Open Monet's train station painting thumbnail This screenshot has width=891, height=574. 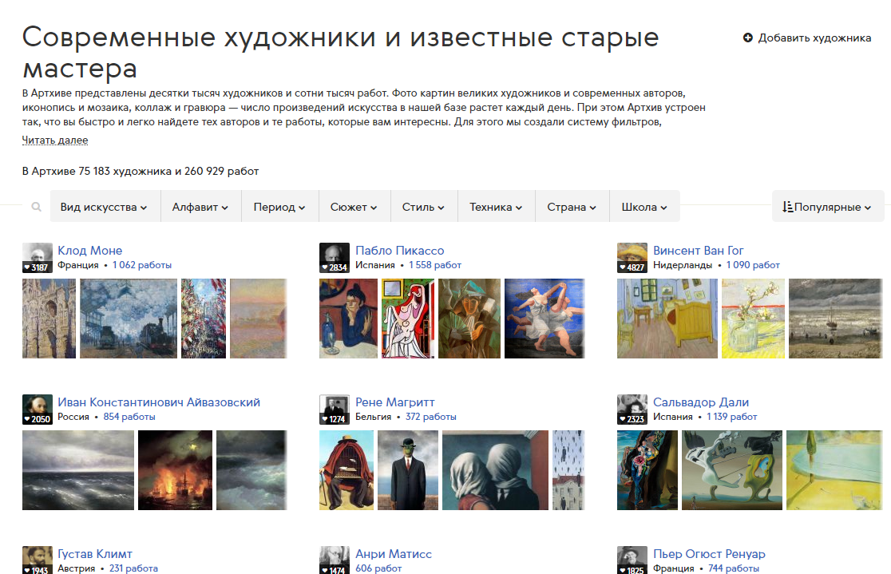[x=129, y=319]
